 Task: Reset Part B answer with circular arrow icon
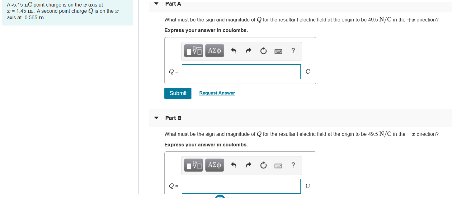(x=263, y=165)
